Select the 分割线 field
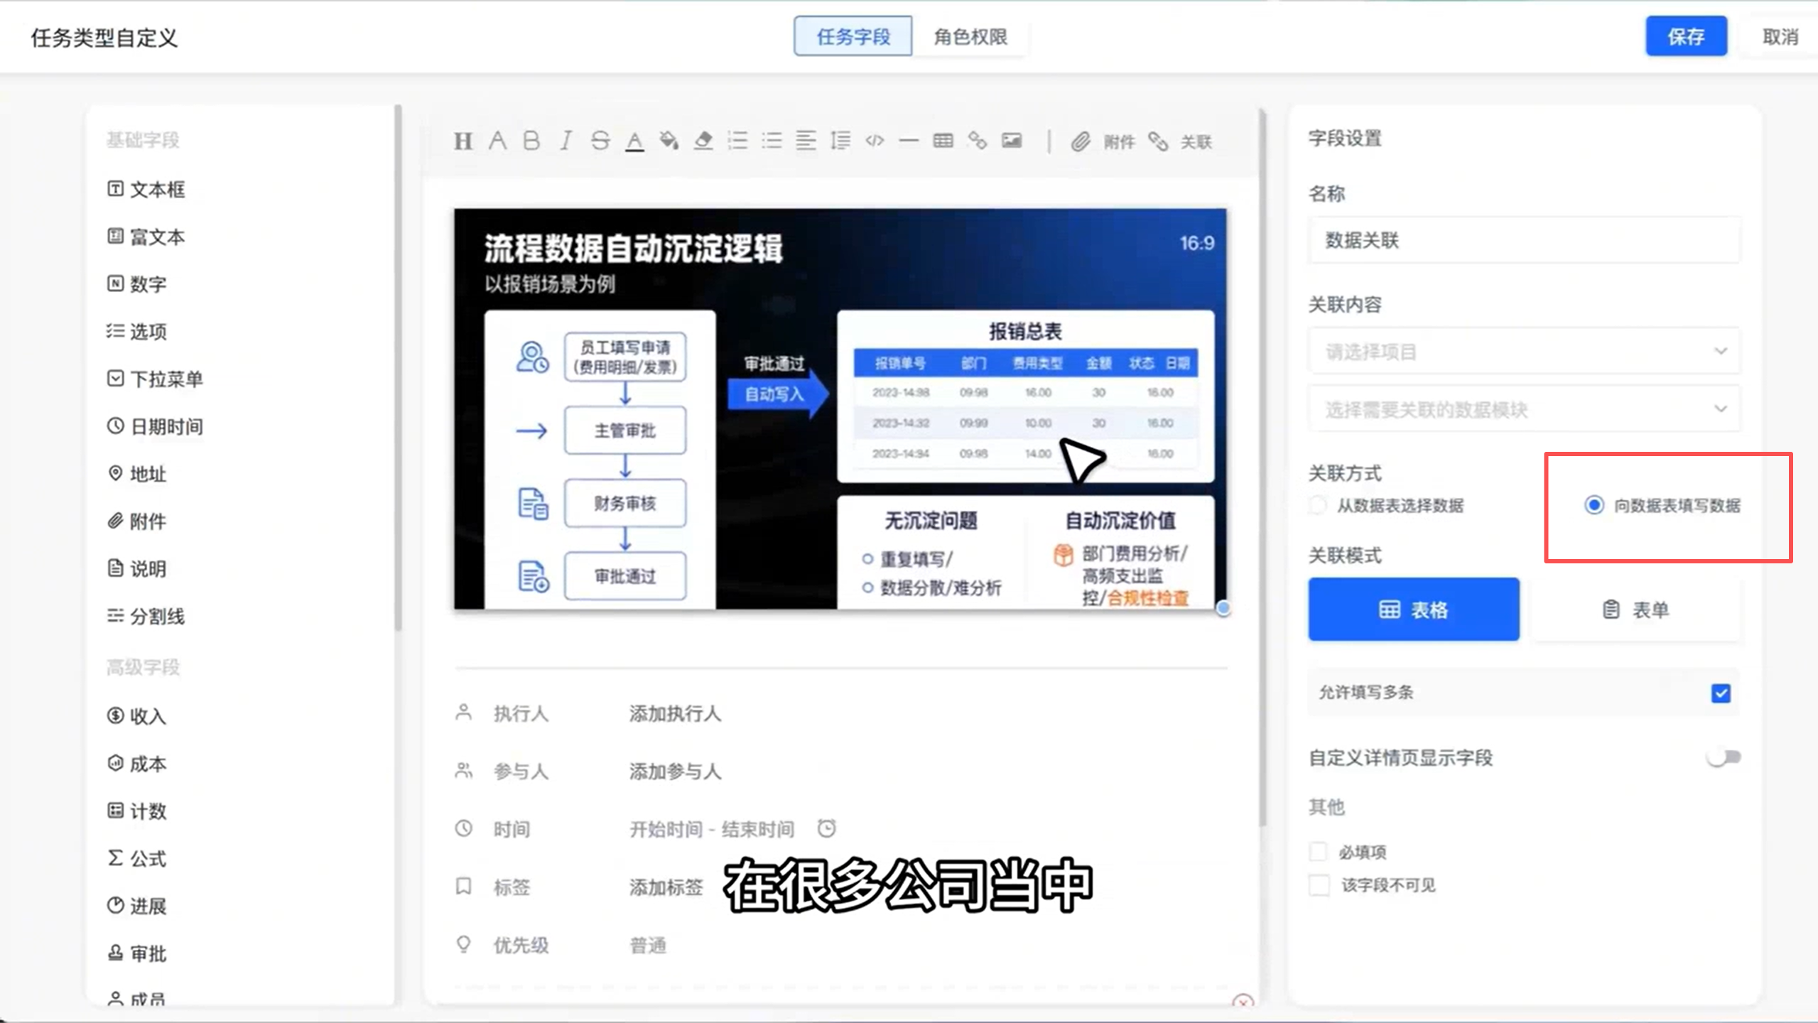Viewport: 1818px width, 1023px height. [x=146, y=616]
